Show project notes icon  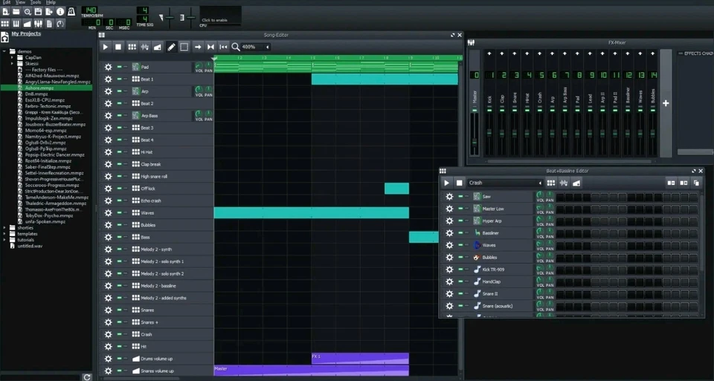[x=49, y=24]
